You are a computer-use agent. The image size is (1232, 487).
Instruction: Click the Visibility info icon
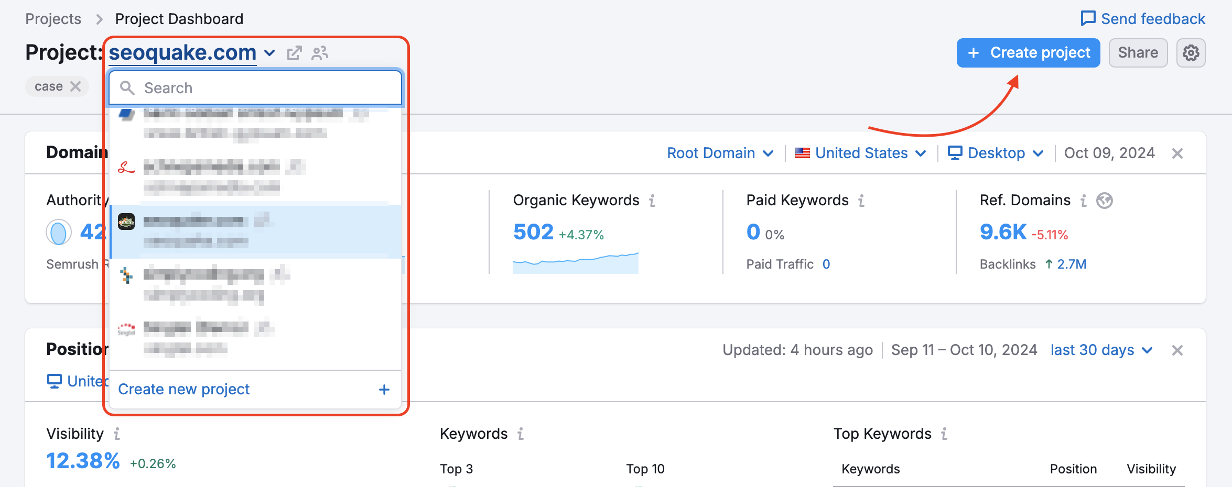(117, 434)
